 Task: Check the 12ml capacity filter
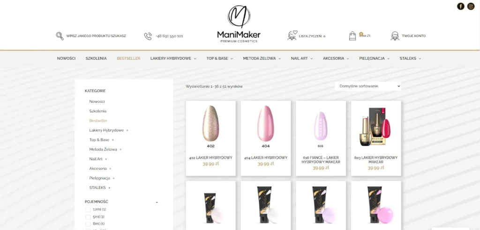[88, 209]
